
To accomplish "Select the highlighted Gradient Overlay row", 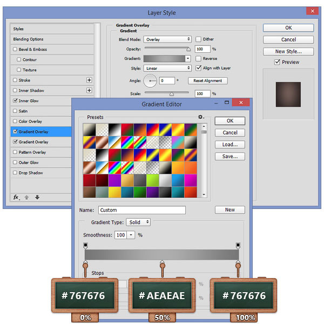I will click(41, 132).
